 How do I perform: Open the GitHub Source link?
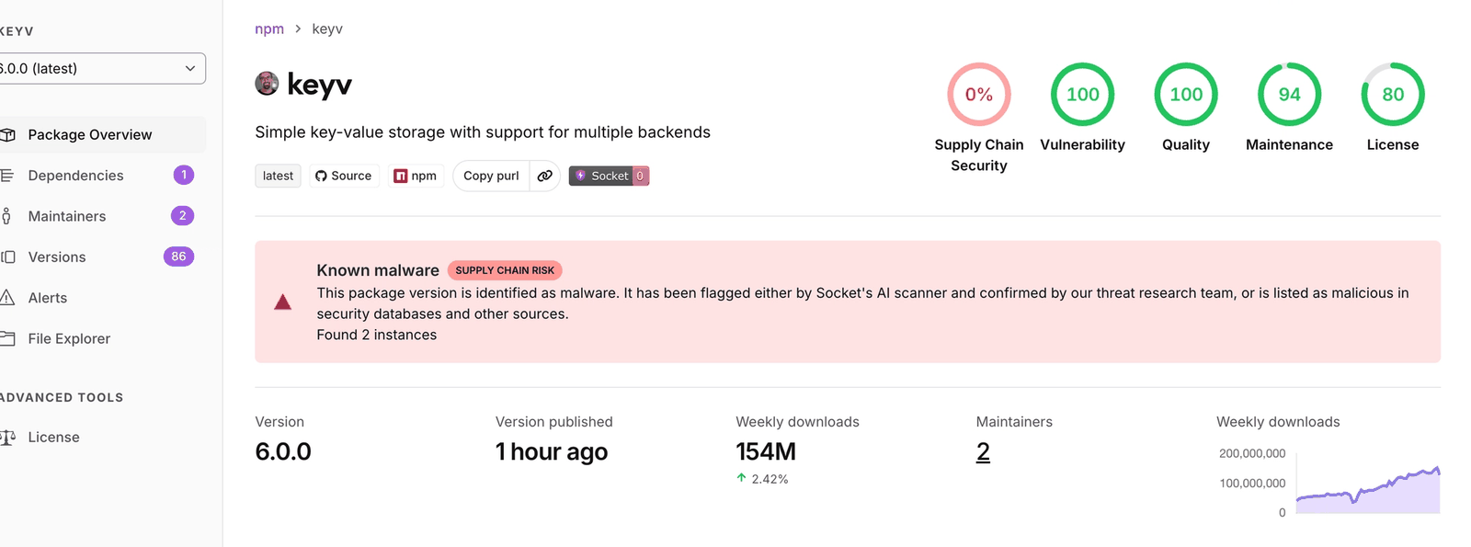tap(343, 176)
